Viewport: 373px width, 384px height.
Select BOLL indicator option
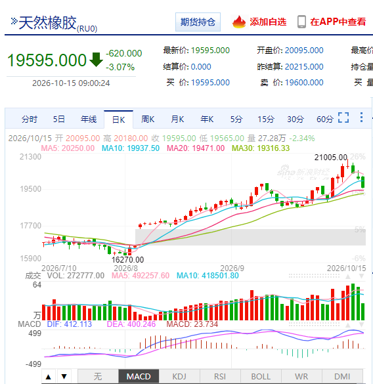click(x=261, y=376)
